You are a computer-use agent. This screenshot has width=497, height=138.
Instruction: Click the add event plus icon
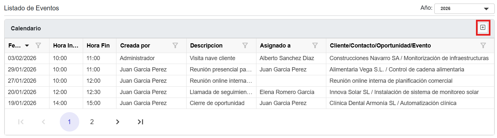(483, 27)
